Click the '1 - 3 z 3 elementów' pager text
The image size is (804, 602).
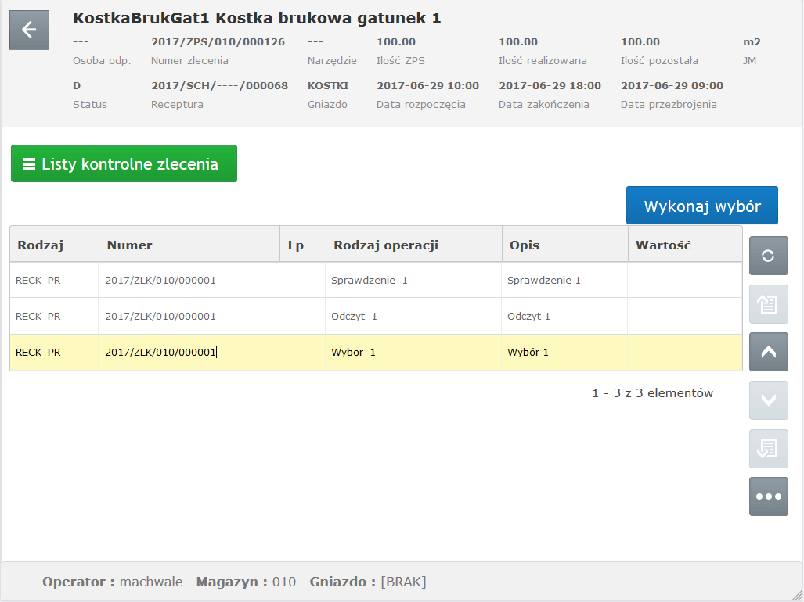click(652, 392)
